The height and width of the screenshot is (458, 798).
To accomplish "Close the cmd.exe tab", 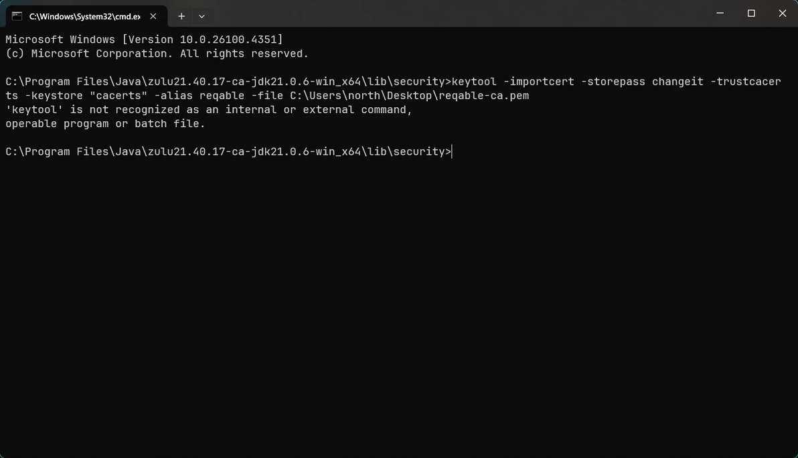I will pyautogui.click(x=153, y=16).
